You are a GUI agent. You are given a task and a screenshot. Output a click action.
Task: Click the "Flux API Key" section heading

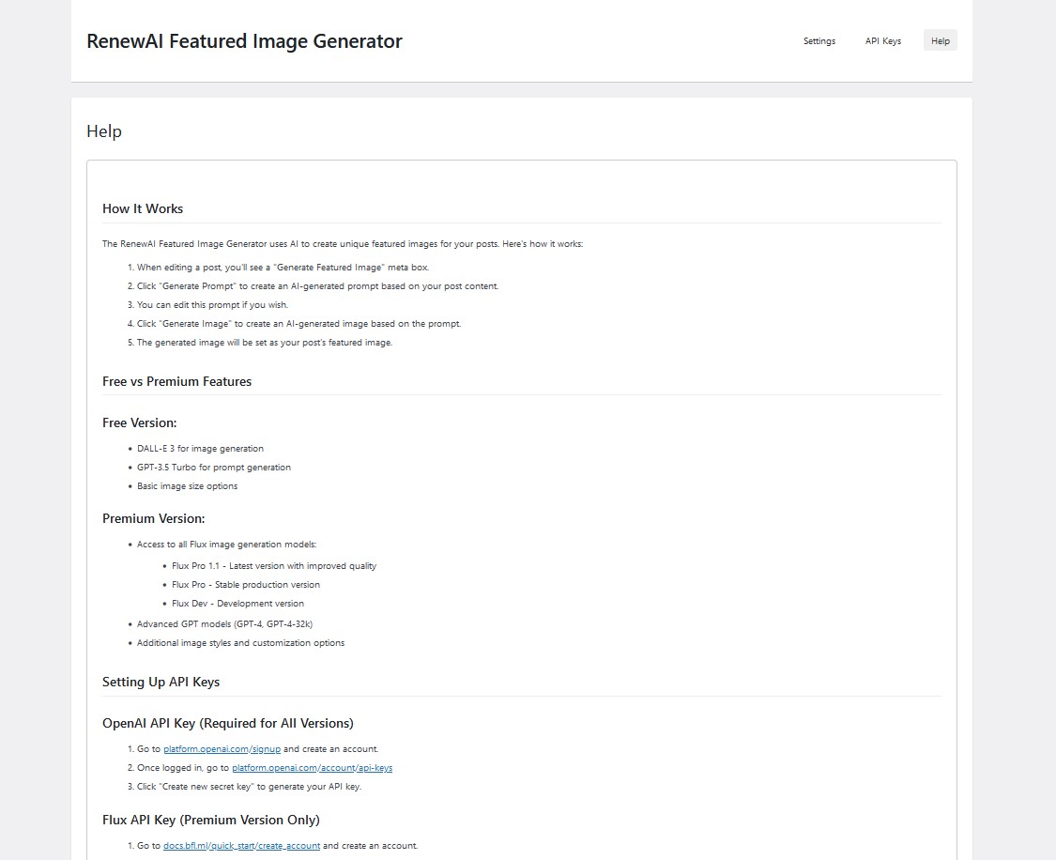[x=210, y=820]
